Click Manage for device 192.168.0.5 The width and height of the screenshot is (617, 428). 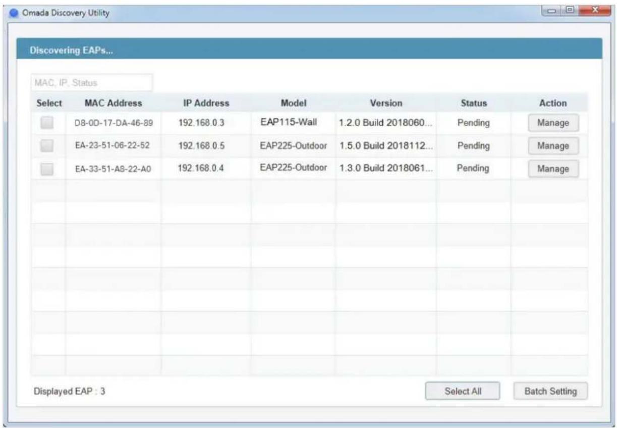[x=553, y=146]
